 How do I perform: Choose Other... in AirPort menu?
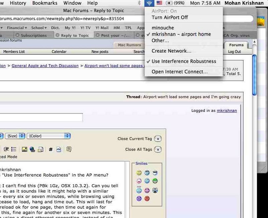[184, 41]
